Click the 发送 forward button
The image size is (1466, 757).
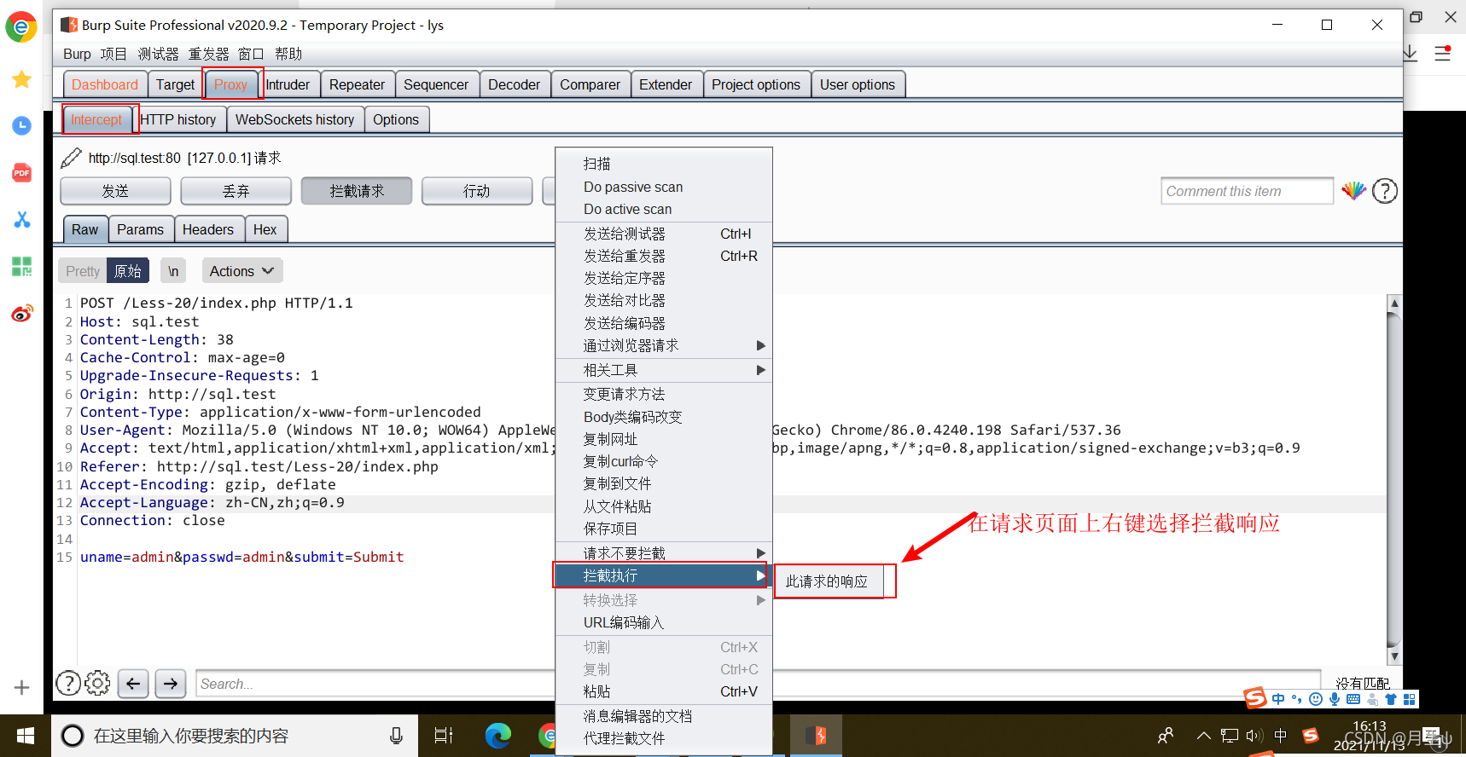click(115, 191)
